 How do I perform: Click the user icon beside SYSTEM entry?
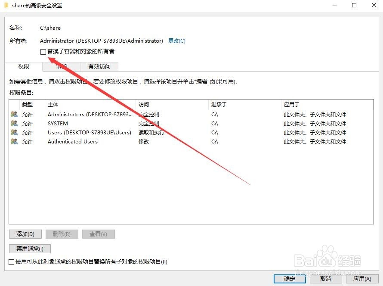(14, 123)
